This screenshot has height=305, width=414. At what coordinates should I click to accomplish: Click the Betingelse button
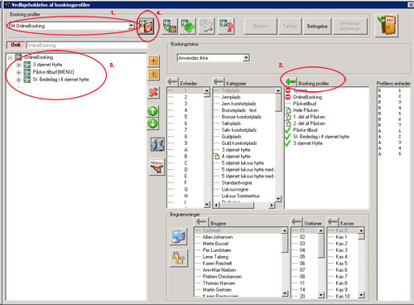point(317,27)
